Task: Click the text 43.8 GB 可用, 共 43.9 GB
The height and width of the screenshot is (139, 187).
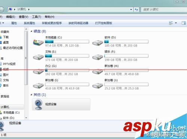Action: point(62,88)
